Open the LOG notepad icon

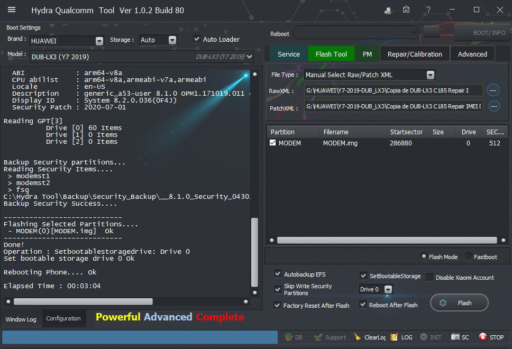pyautogui.click(x=394, y=337)
